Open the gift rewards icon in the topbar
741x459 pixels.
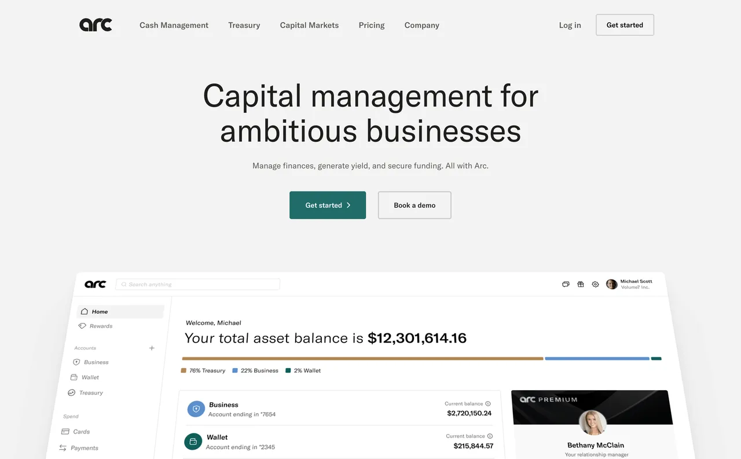coord(581,284)
